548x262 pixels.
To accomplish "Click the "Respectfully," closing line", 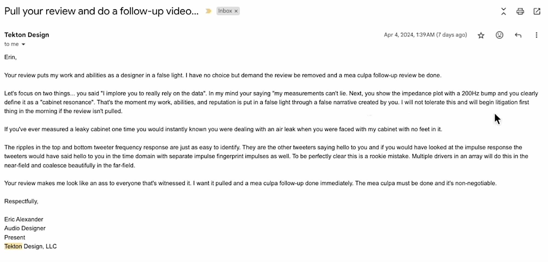I will [21, 201].
